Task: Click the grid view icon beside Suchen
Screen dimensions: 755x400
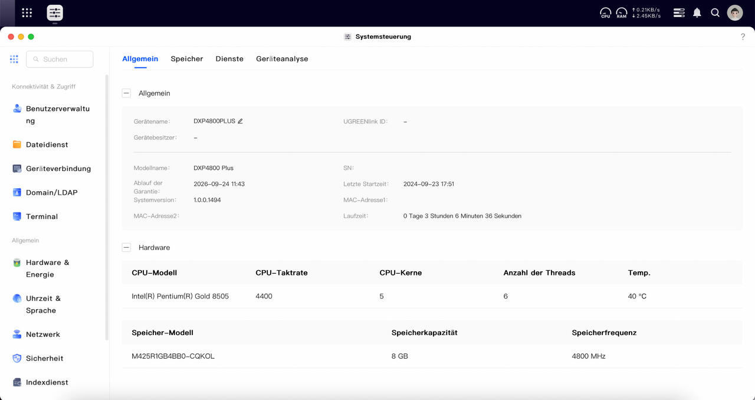Action: pyautogui.click(x=14, y=59)
